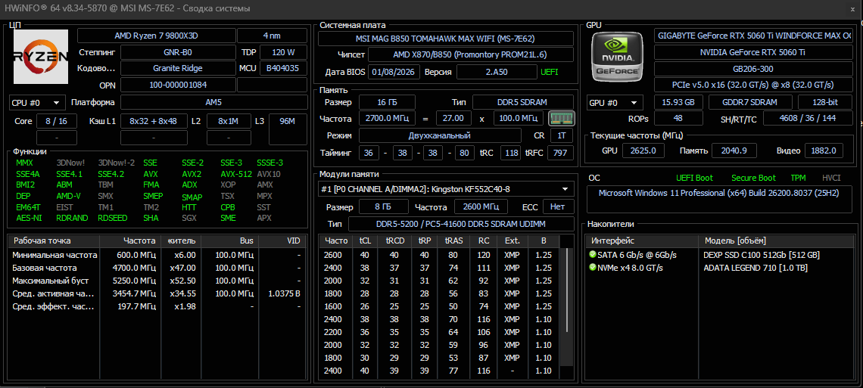Click the tRAS column header
This screenshot has height=388, width=863.
coord(453,241)
